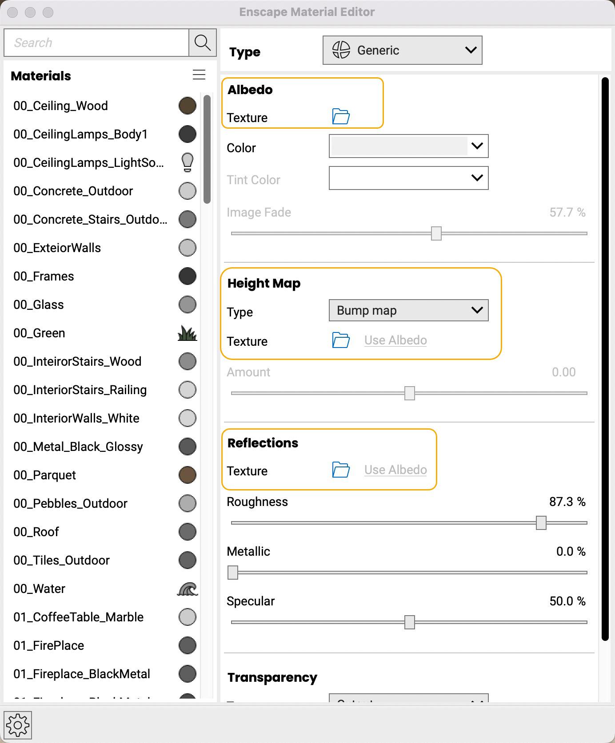The height and width of the screenshot is (743, 615).
Task: Click into the materials Search field
Action: (x=96, y=43)
